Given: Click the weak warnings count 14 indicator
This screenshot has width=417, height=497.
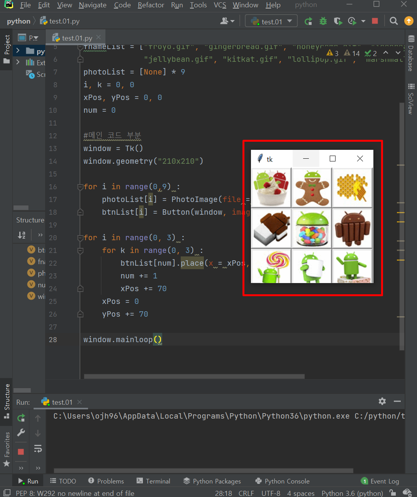Looking at the screenshot, I should 352,53.
